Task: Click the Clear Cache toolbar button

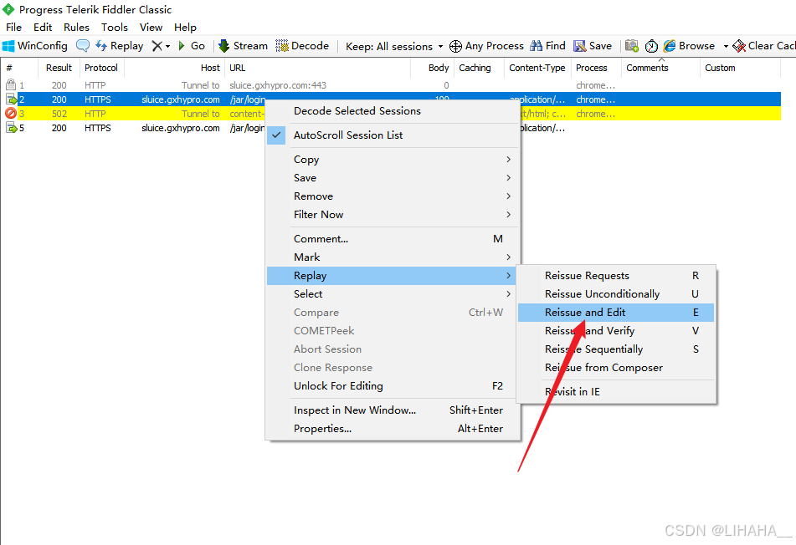Action: click(x=764, y=46)
